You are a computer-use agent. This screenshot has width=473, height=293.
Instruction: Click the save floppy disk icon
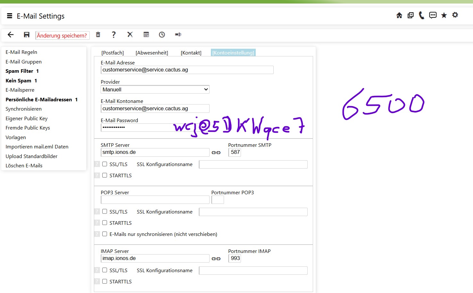tap(27, 35)
